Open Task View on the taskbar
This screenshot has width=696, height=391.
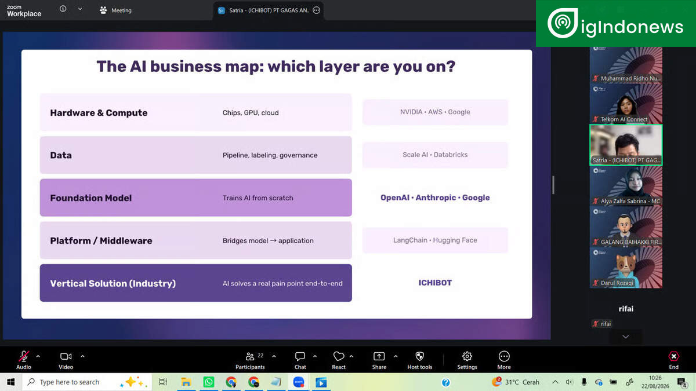[163, 382]
